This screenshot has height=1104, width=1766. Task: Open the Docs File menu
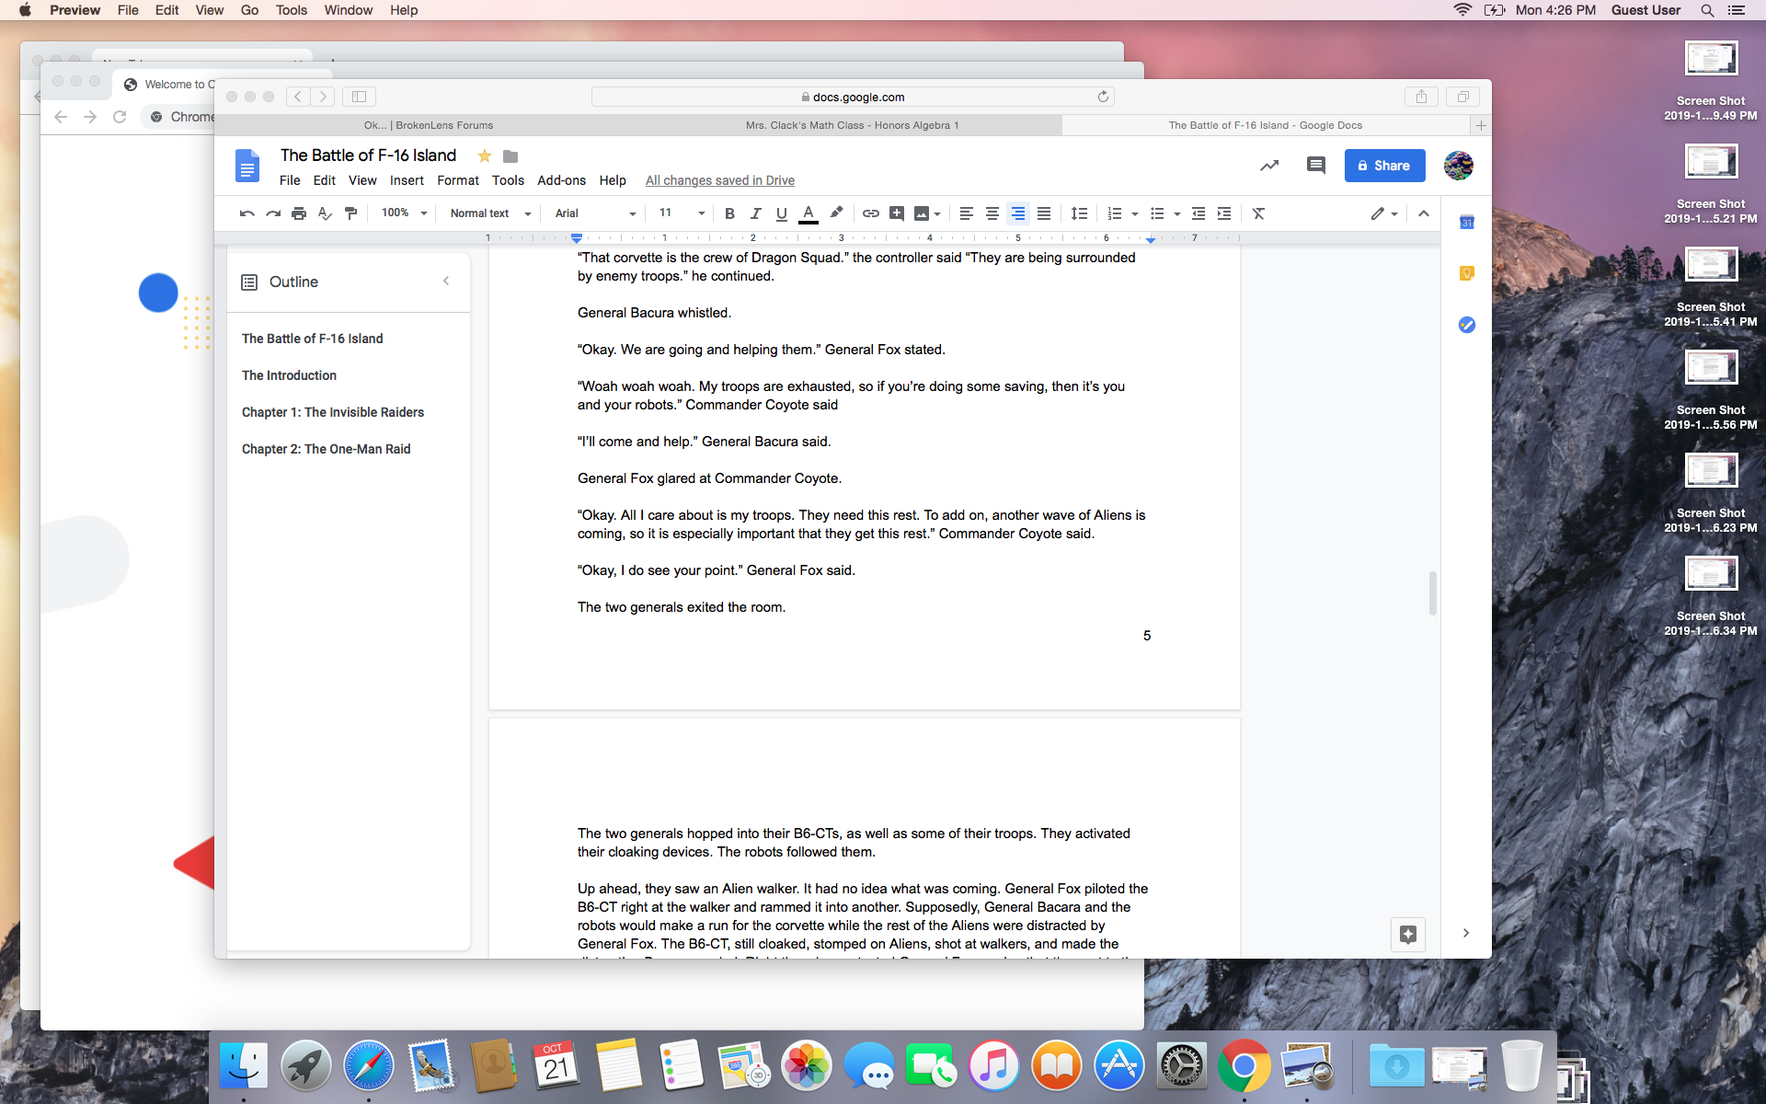[x=290, y=180]
